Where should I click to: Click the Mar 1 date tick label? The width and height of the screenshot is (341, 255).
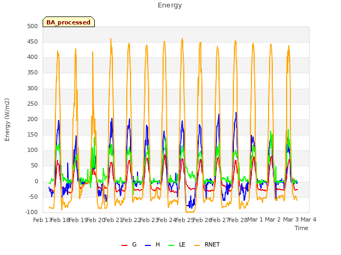pos(255,219)
